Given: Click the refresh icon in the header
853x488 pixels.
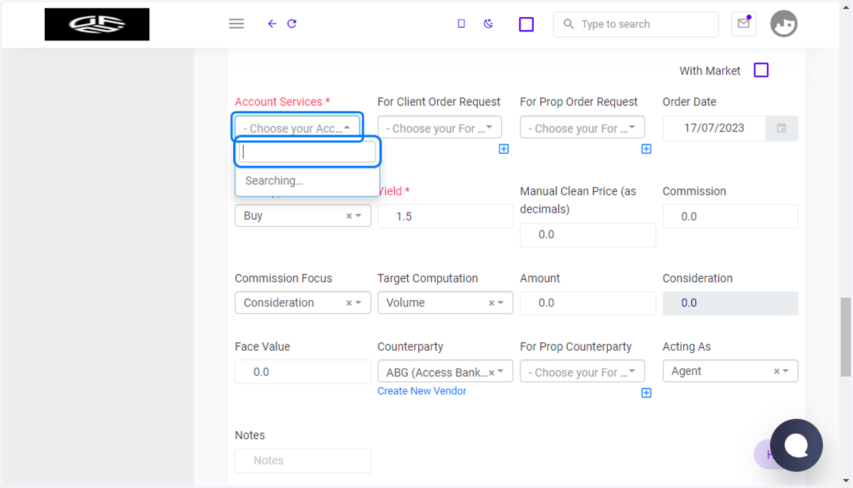Looking at the screenshot, I should [291, 23].
